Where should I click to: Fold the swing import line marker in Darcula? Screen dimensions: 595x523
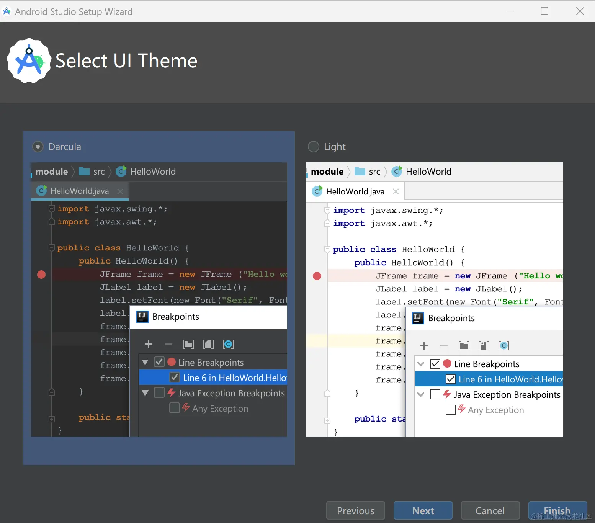pyautogui.click(x=52, y=209)
